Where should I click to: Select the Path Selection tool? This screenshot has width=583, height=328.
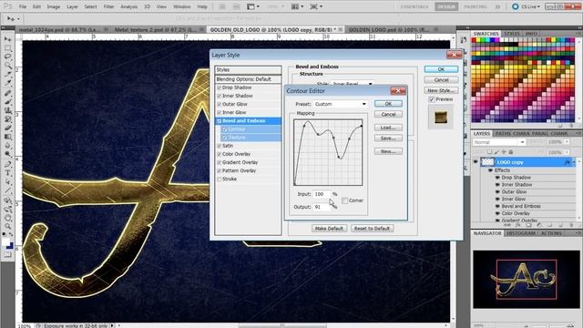point(8,182)
